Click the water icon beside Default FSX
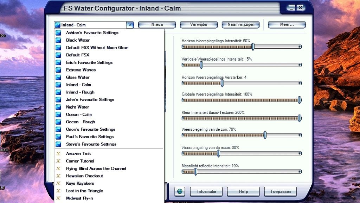The width and height of the screenshot is (360, 203). [x=58, y=55]
